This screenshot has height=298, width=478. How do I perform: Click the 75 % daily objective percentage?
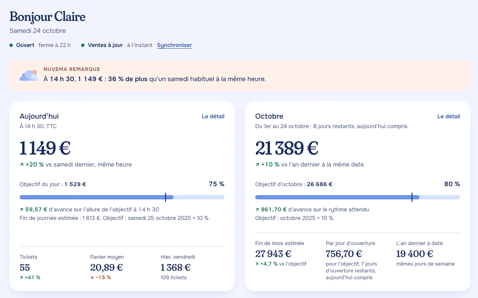tap(217, 184)
